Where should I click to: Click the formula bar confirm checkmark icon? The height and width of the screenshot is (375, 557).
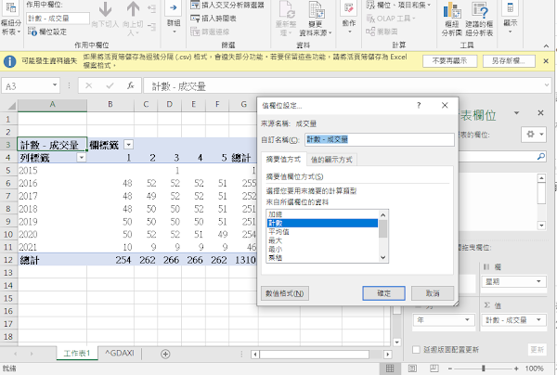pos(110,85)
